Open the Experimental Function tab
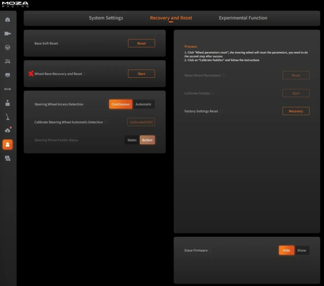This screenshot has height=286, width=324. tap(243, 18)
